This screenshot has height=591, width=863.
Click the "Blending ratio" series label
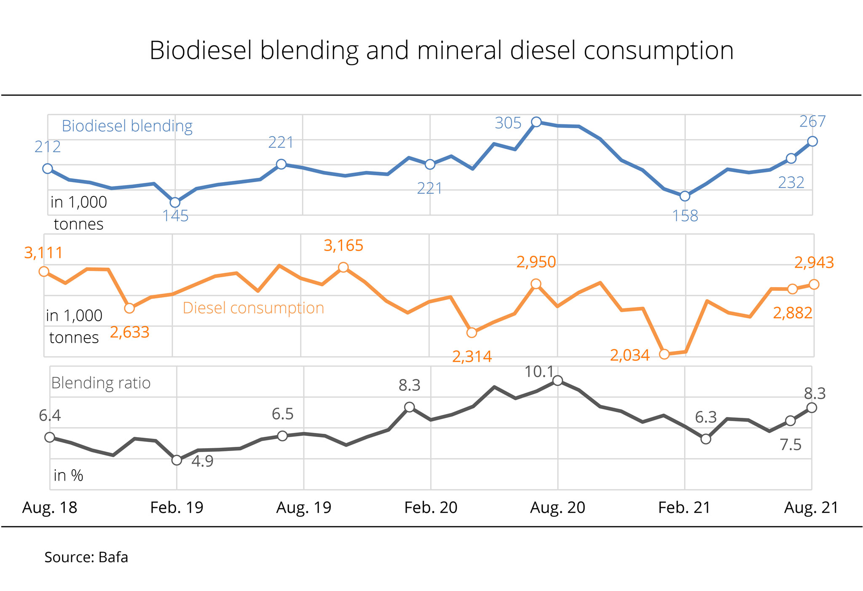(101, 383)
